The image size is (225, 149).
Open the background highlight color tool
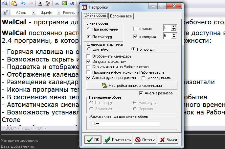(48, 3)
